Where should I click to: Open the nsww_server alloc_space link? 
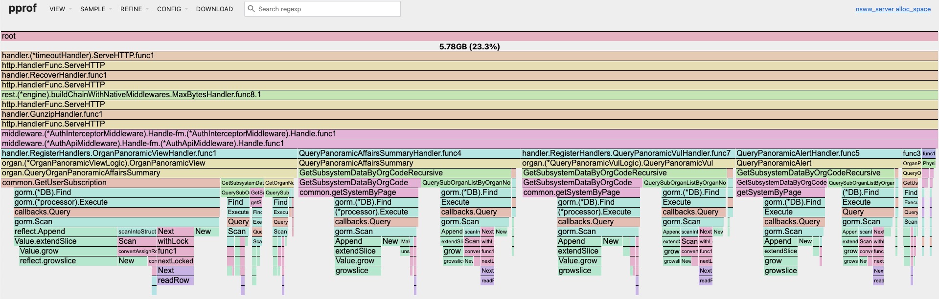pos(893,9)
